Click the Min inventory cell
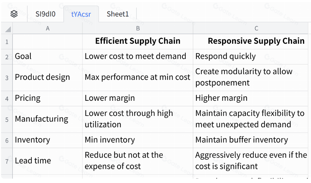Viewport: 311px width, 183px height. pos(137,140)
